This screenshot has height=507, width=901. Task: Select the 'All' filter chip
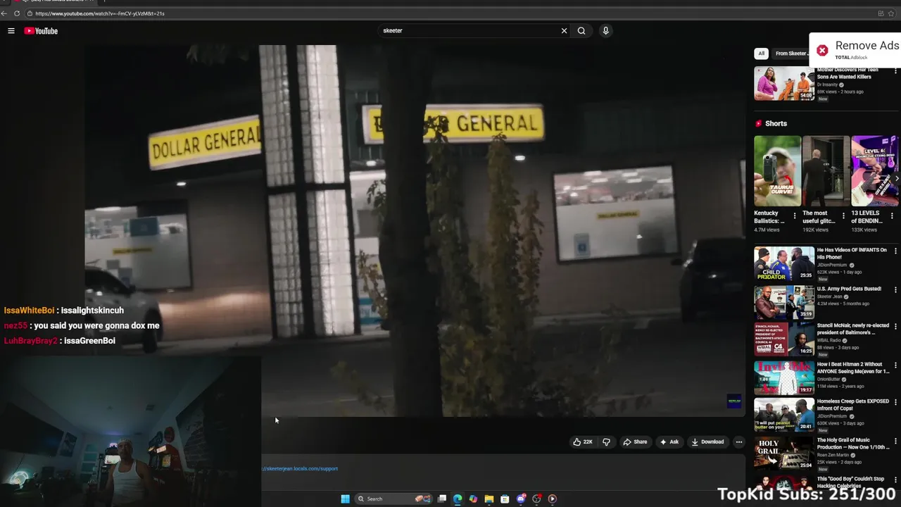[761, 54]
